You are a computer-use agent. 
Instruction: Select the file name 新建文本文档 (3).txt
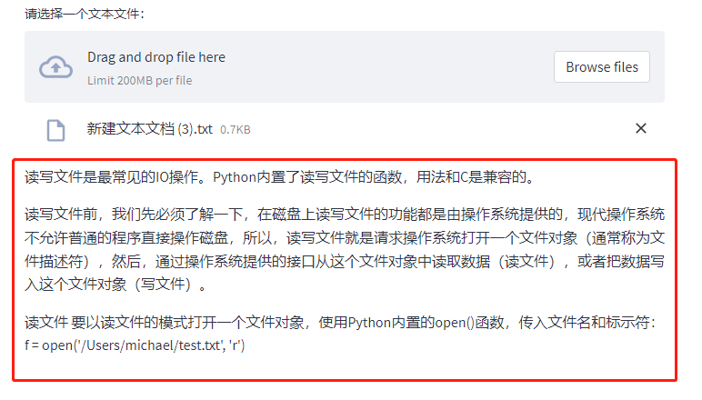coord(149,129)
